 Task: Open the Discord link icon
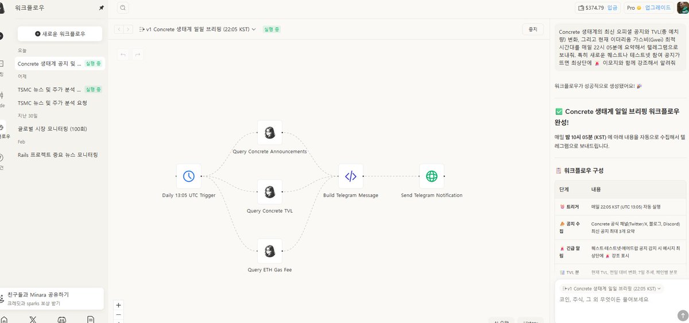(x=61, y=319)
